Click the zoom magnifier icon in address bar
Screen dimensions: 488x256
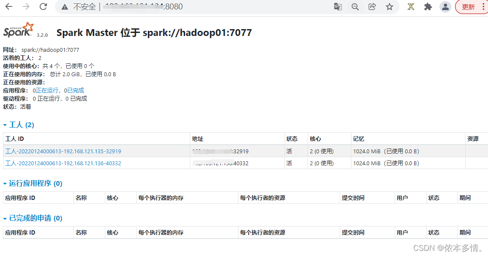tap(355, 6)
